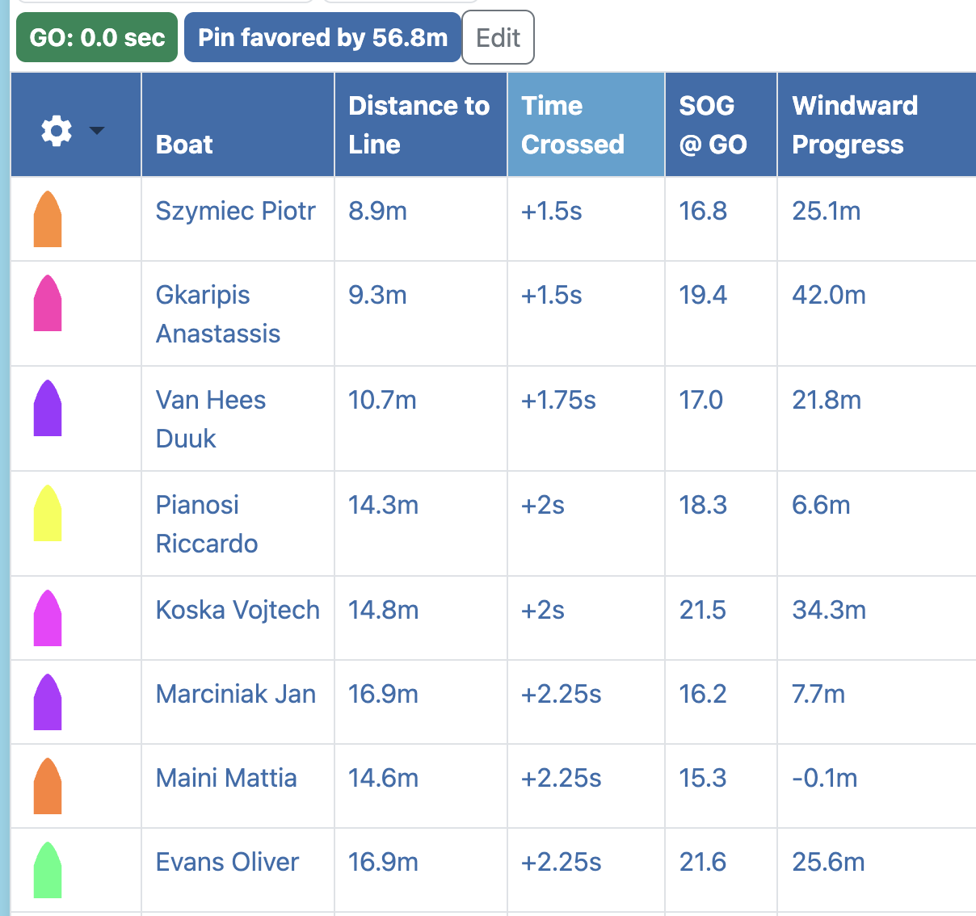Open the gear settings dropdown in table header
Viewport: 976px width, 916px height.
pos(72,130)
